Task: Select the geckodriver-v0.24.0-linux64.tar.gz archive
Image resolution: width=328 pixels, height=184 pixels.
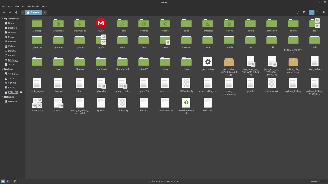Action: tap(229, 62)
